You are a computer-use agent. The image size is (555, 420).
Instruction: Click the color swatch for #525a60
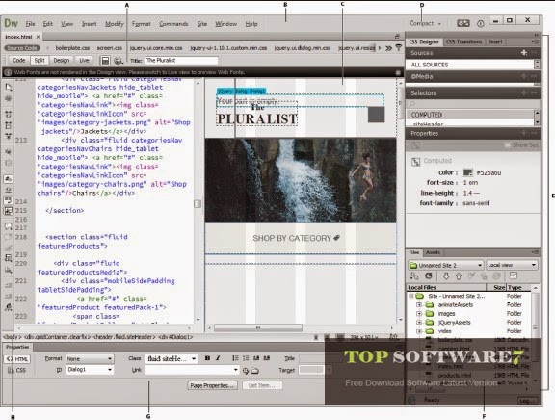point(468,172)
